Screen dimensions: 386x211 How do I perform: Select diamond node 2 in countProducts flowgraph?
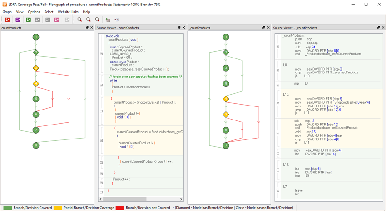[x=36, y=52]
